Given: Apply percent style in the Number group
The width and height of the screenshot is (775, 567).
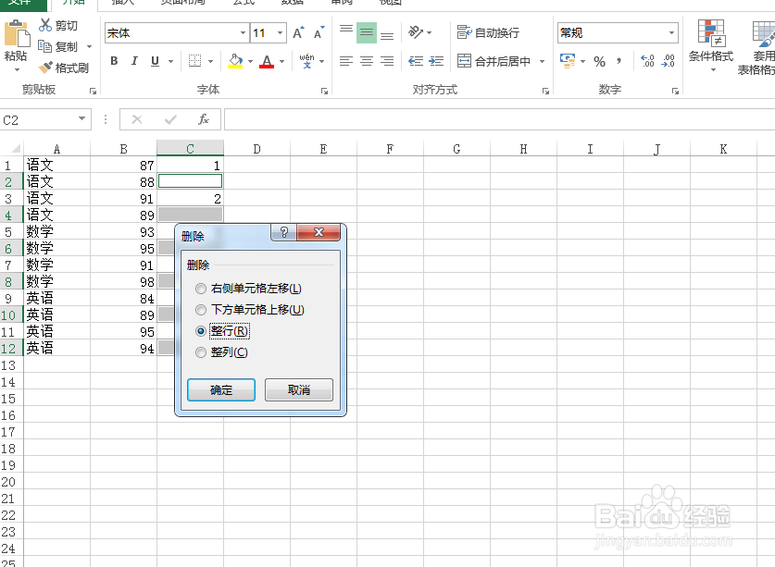Looking at the screenshot, I should point(597,62).
